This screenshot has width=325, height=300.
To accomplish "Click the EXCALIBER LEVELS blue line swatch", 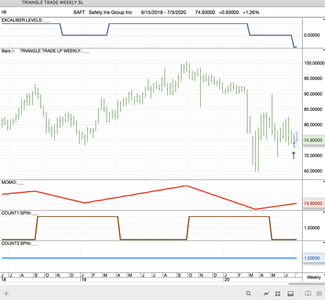I will 47,21.
